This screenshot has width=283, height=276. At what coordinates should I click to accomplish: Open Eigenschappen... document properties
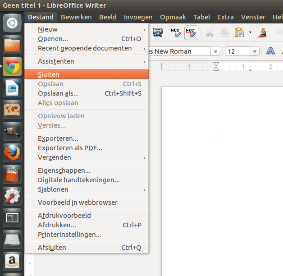(x=87, y=170)
